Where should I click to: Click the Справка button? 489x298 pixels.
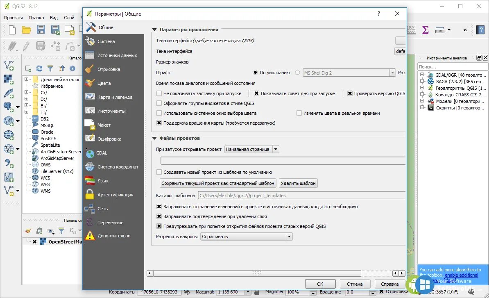point(390,284)
